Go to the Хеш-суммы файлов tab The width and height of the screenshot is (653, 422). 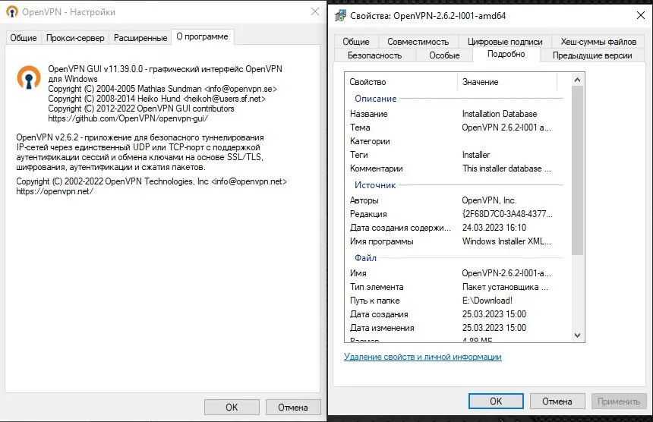[x=598, y=42]
